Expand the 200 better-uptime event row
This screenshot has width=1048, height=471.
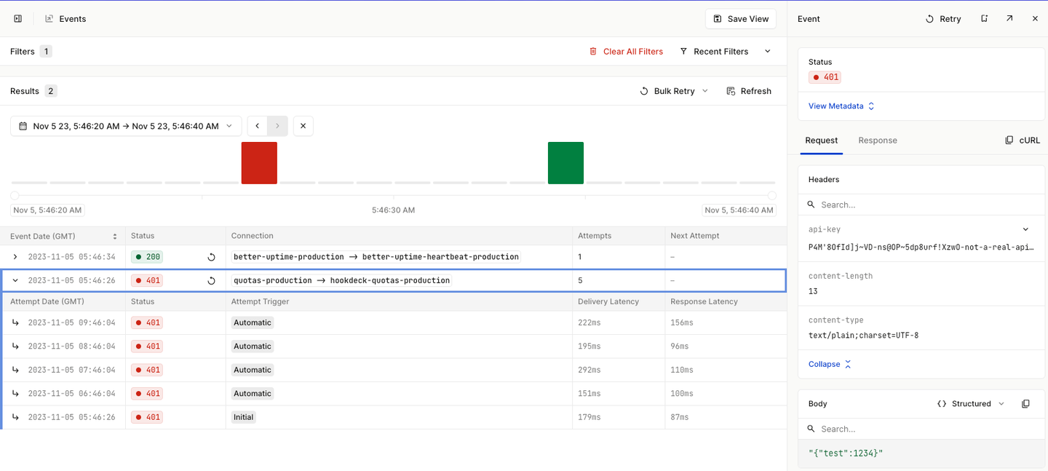[15, 257]
